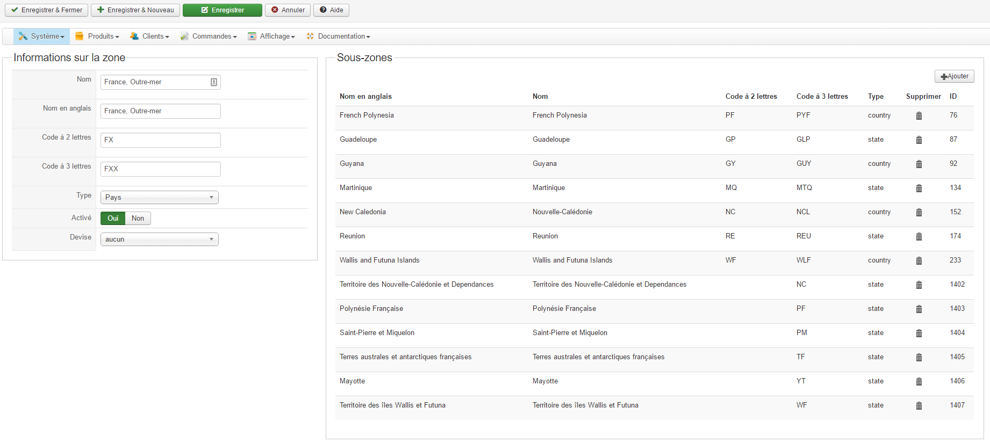The image size is (990, 443).
Task: Open the Commandes menu
Action: (209, 37)
